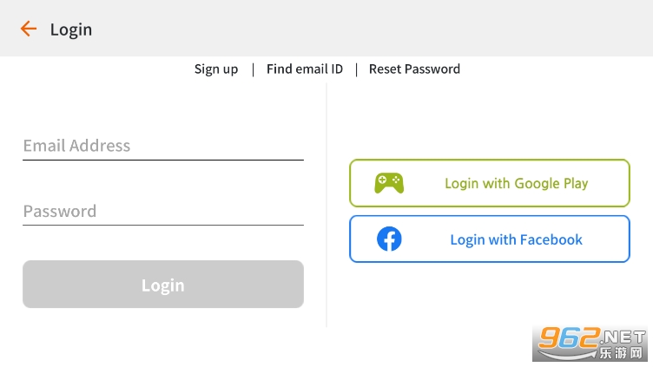Click the separator before Reset Password

click(356, 69)
